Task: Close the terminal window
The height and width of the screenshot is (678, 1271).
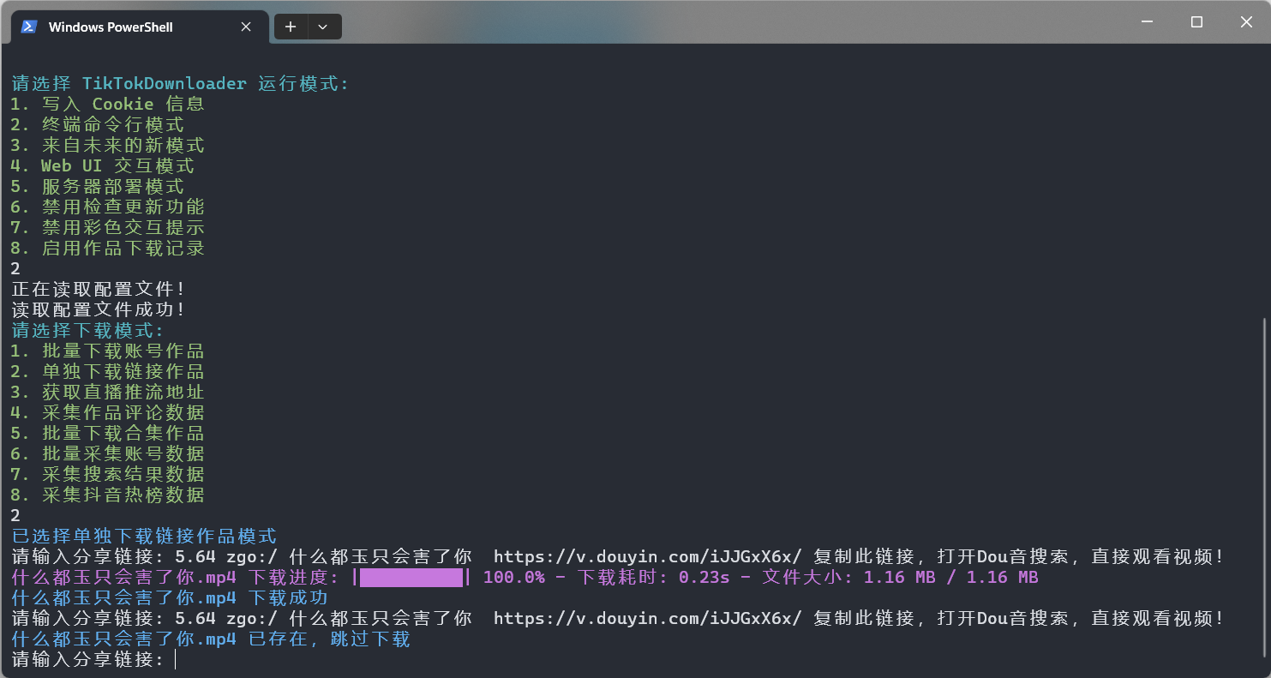Action: 1246,22
